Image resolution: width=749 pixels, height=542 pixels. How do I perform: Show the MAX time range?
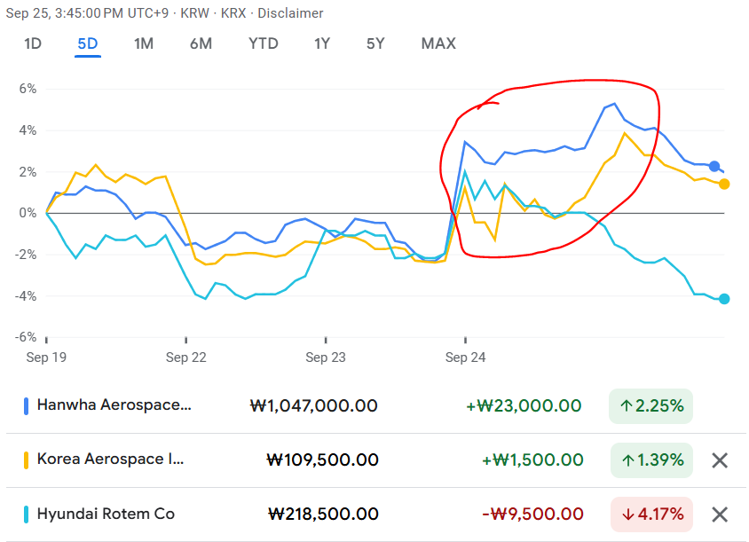coord(438,43)
